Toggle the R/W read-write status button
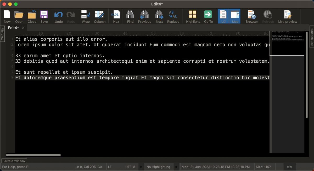Viewport: 314px width, 171px height. pyautogui.click(x=289, y=167)
